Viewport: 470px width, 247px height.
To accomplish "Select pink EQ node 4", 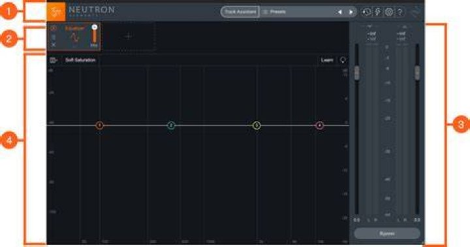I will (x=320, y=125).
